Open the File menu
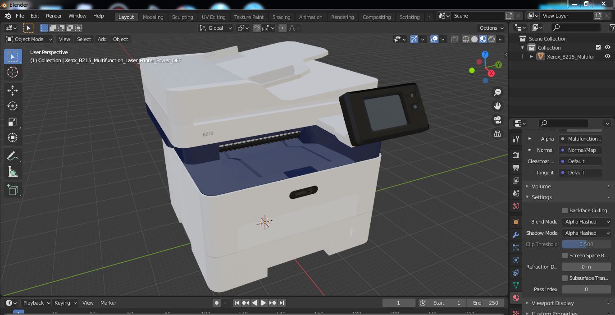The image size is (615, 315). click(x=20, y=16)
